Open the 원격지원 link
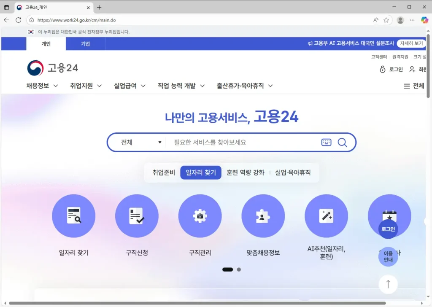Image resolution: width=432 pixels, height=307 pixels. point(400,57)
